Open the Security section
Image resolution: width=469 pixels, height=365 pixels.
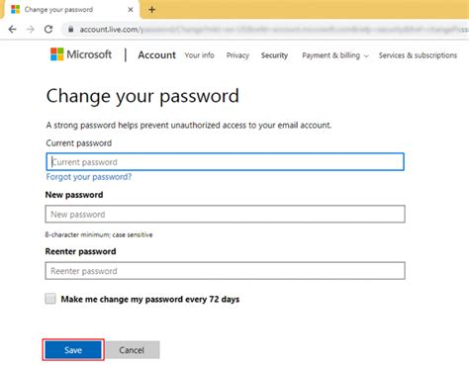274,55
